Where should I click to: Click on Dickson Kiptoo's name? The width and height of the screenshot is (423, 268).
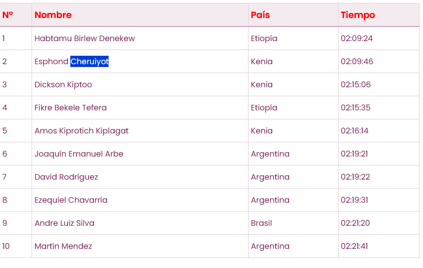point(63,84)
